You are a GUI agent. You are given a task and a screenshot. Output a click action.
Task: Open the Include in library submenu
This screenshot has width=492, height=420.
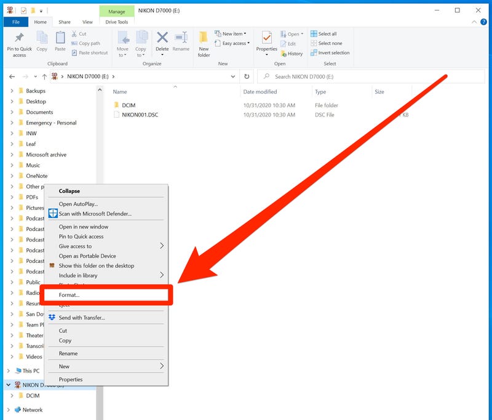[106, 275]
